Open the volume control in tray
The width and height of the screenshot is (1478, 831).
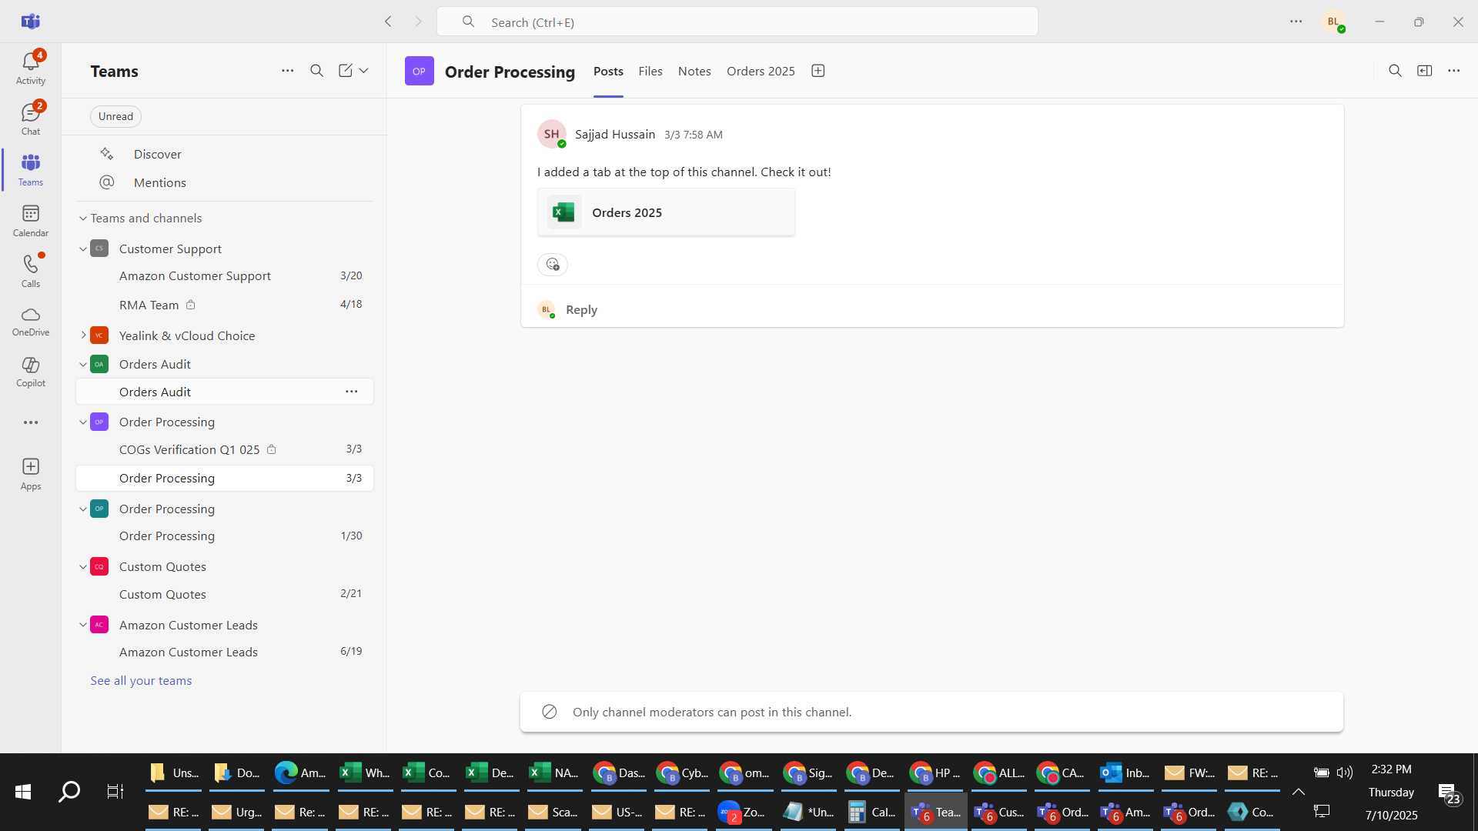tap(1345, 773)
